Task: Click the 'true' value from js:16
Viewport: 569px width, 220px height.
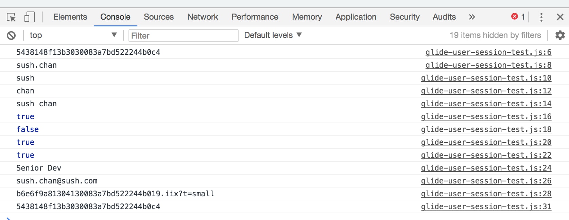Action: (x=25, y=116)
